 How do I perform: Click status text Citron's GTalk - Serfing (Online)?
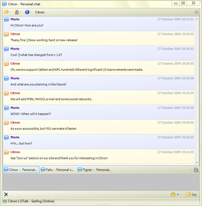pyautogui.click(x=31, y=201)
